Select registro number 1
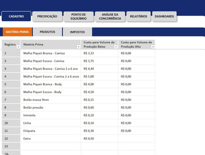 [11, 53]
